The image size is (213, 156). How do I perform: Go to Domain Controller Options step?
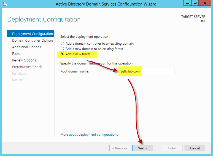tap(33, 40)
